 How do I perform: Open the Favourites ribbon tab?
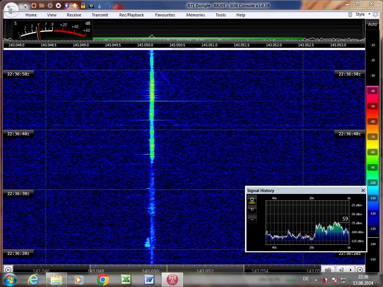[165, 15]
